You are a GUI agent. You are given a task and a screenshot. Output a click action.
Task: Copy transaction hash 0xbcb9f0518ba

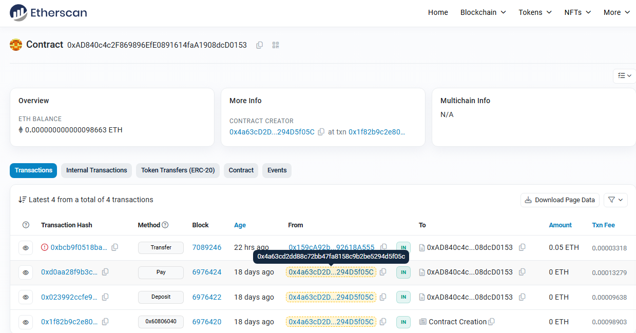coord(115,247)
